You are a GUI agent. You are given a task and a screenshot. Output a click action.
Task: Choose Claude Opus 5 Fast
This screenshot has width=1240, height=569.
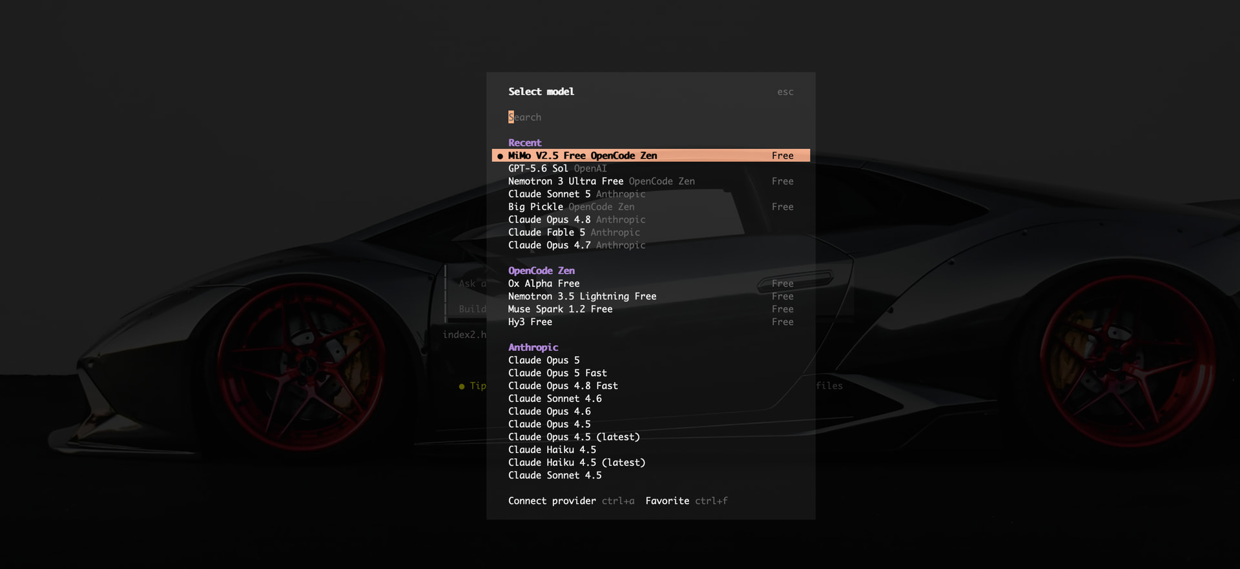[x=650, y=373]
